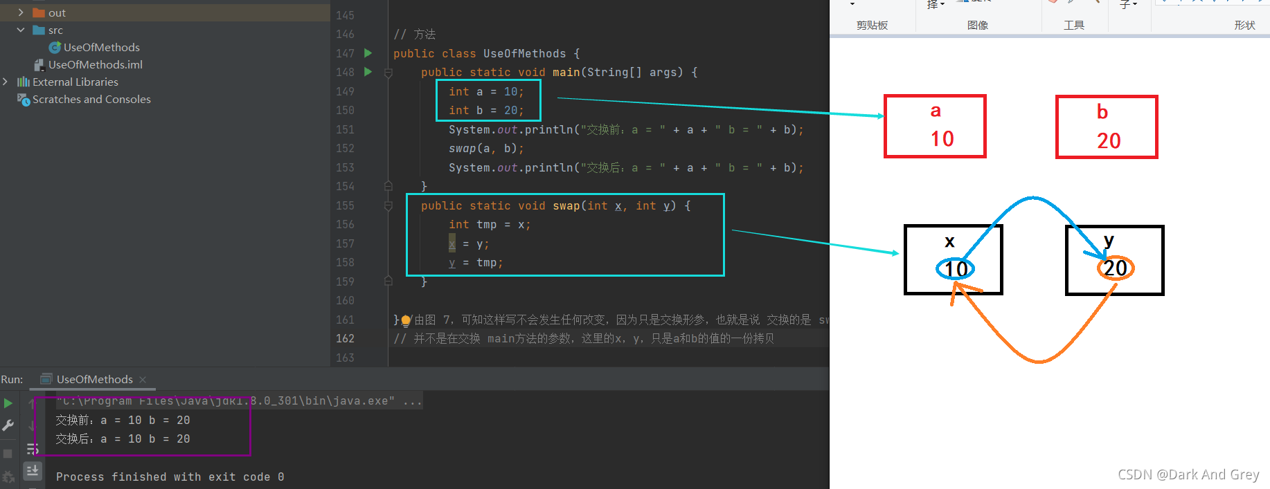Click the swap method signature line
This screenshot has height=489, width=1270.
(x=555, y=205)
